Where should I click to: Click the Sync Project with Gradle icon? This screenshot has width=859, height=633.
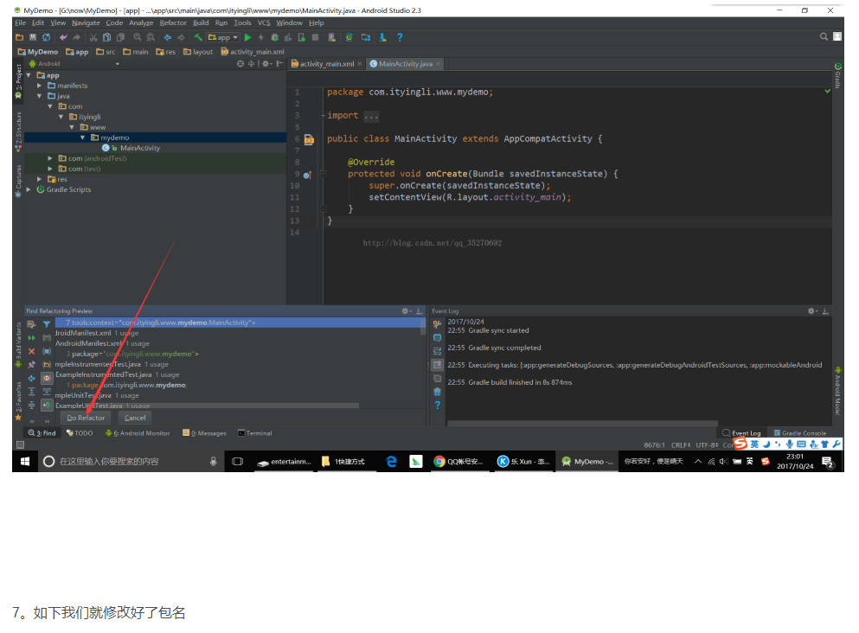(x=349, y=37)
